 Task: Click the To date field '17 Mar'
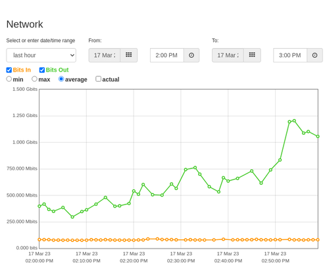click(228, 55)
